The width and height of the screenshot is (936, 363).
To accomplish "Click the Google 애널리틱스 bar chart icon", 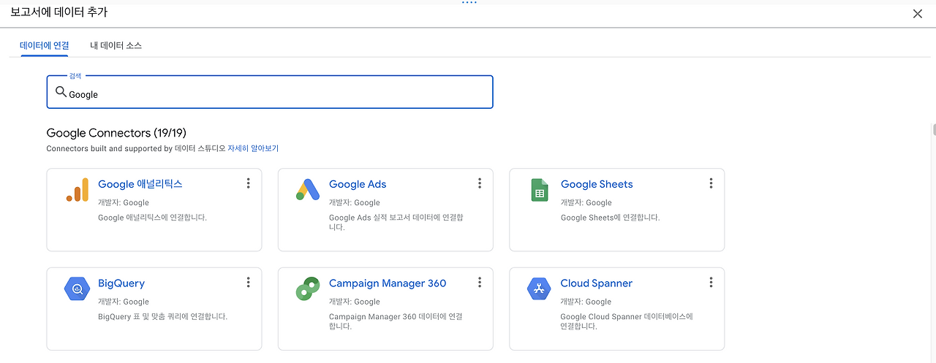I will pos(77,190).
